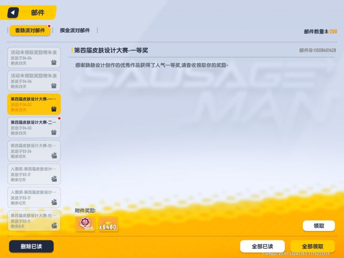Tap the 365天 badge reward icon

pyautogui.click(x=86, y=224)
